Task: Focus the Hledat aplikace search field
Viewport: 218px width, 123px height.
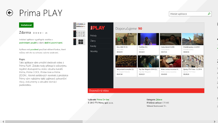Action: tap(188, 14)
